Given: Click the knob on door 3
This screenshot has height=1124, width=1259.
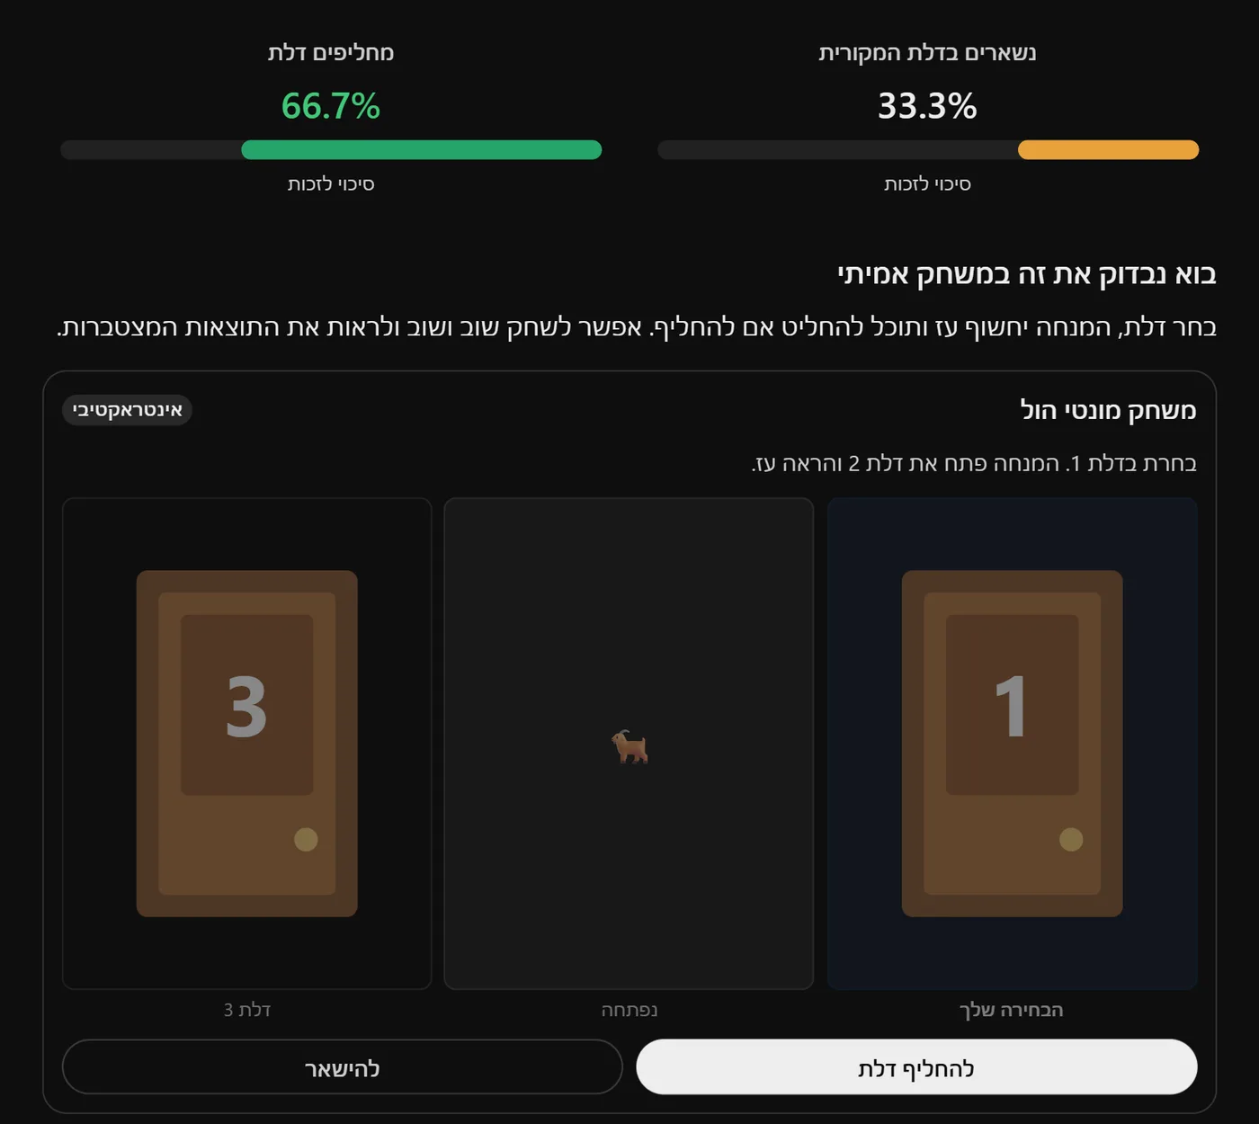Looking at the screenshot, I should pyautogui.click(x=306, y=839).
